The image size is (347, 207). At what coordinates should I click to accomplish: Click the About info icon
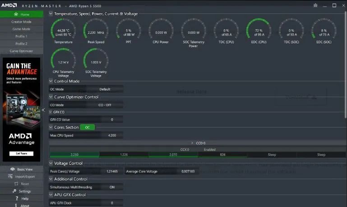(x=16, y=205)
